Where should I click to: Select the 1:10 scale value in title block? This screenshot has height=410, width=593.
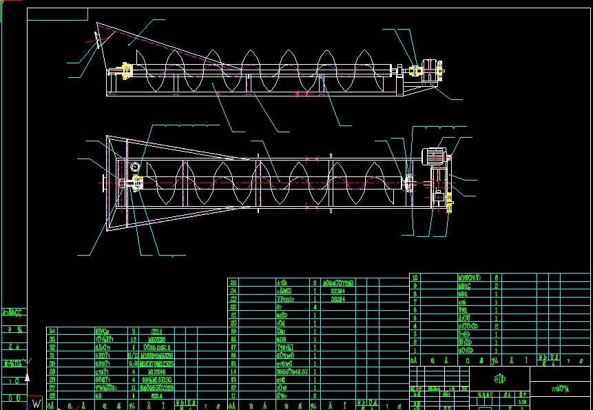(x=522, y=402)
